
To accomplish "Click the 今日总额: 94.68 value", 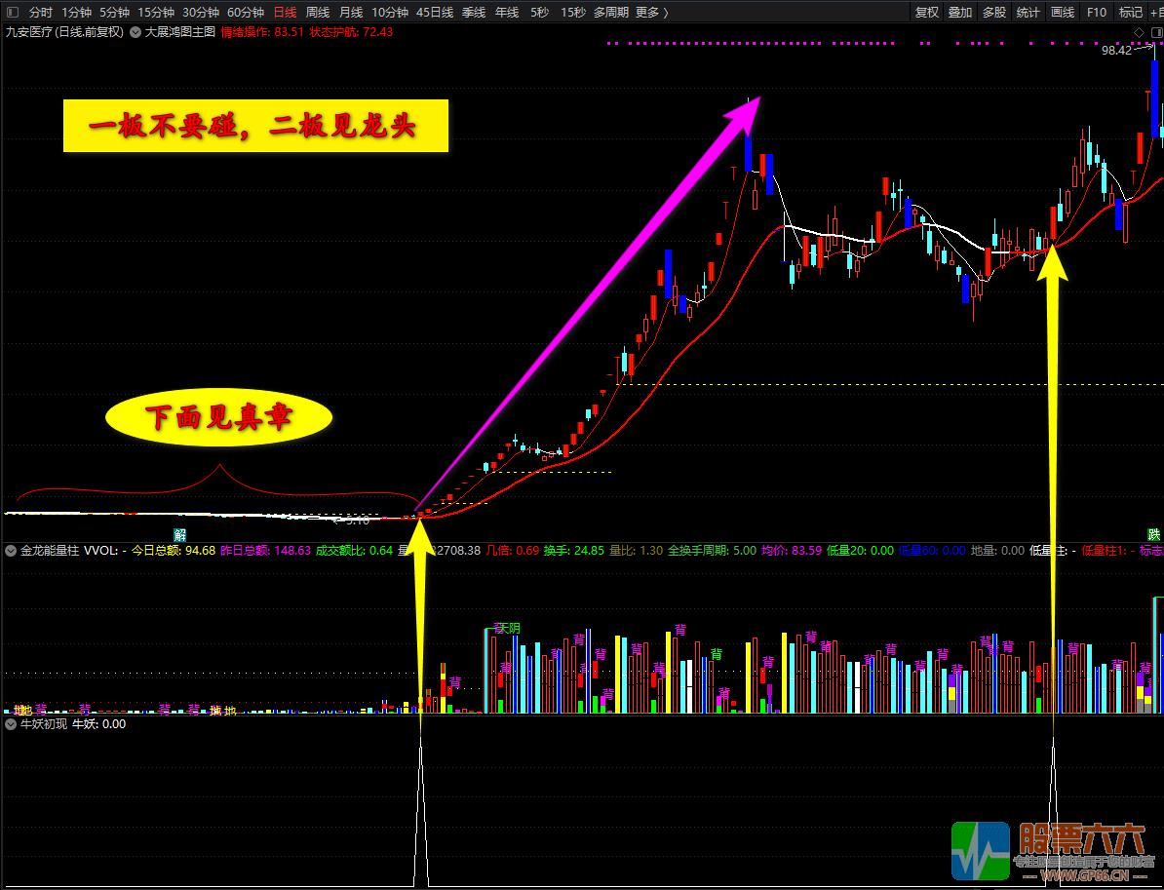I will pyautogui.click(x=174, y=551).
